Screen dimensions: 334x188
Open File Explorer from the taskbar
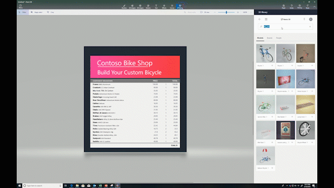click(x=77, y=186)
